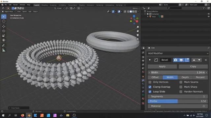This screenshot has width=211, height=118.
Task: Open the Global transform orientation dropdown
Action: coord(59,8)
